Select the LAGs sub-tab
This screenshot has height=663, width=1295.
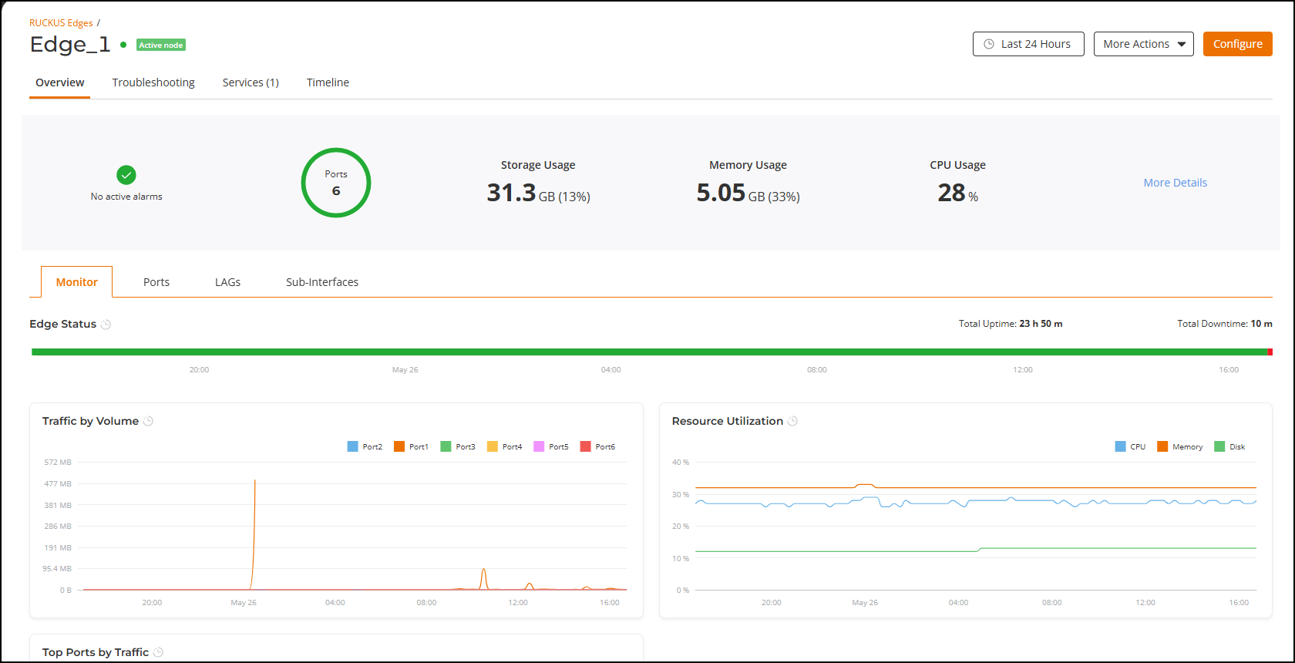coord(227,282)
